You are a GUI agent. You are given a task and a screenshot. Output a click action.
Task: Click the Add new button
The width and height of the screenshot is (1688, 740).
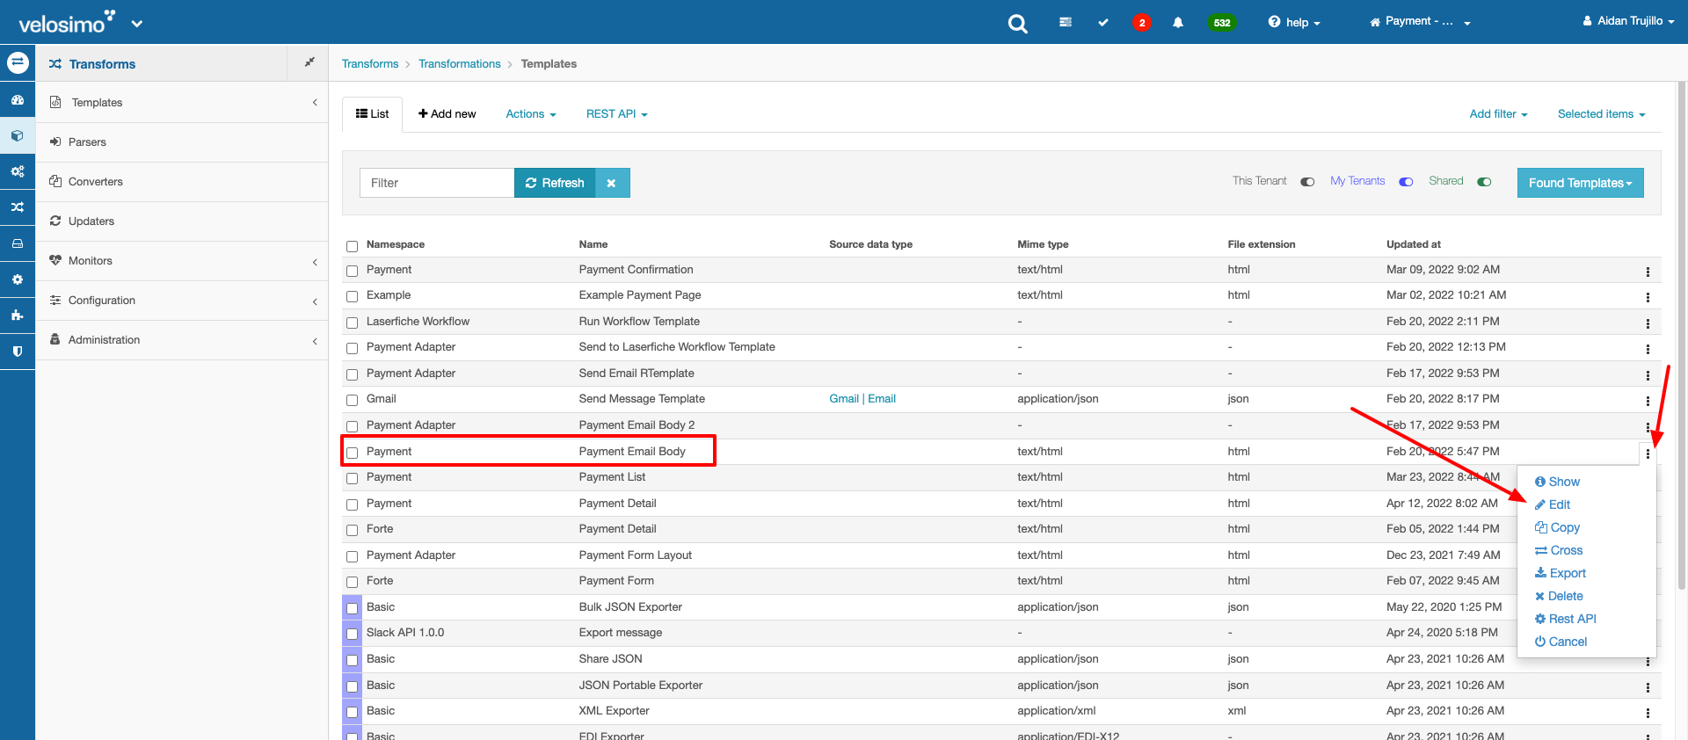pos(447,114)
